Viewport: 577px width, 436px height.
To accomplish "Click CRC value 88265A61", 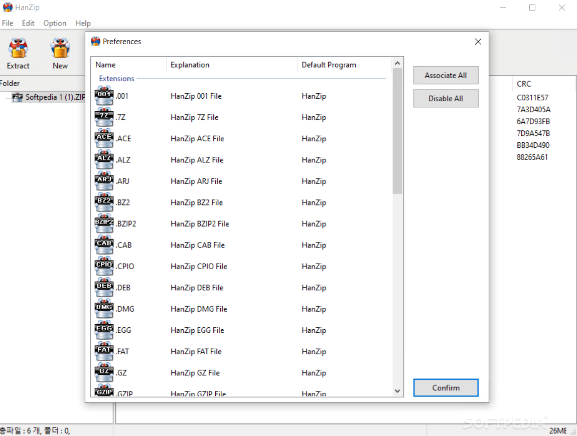I will click(x=532, y=157).
